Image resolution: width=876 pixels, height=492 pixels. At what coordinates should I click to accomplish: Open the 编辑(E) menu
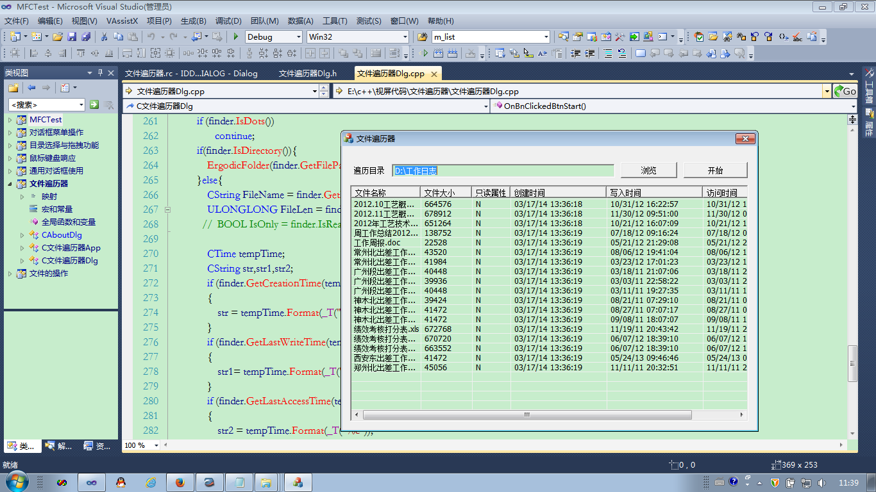coord(50,21)
